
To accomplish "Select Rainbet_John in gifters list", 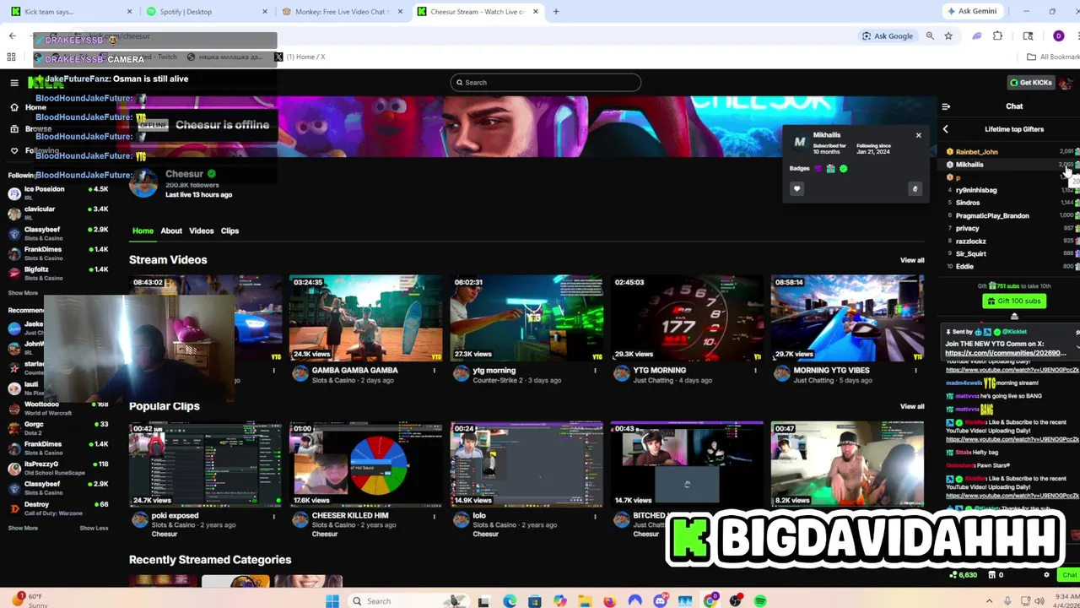I will pyautogui.click(x=976, y=152).
